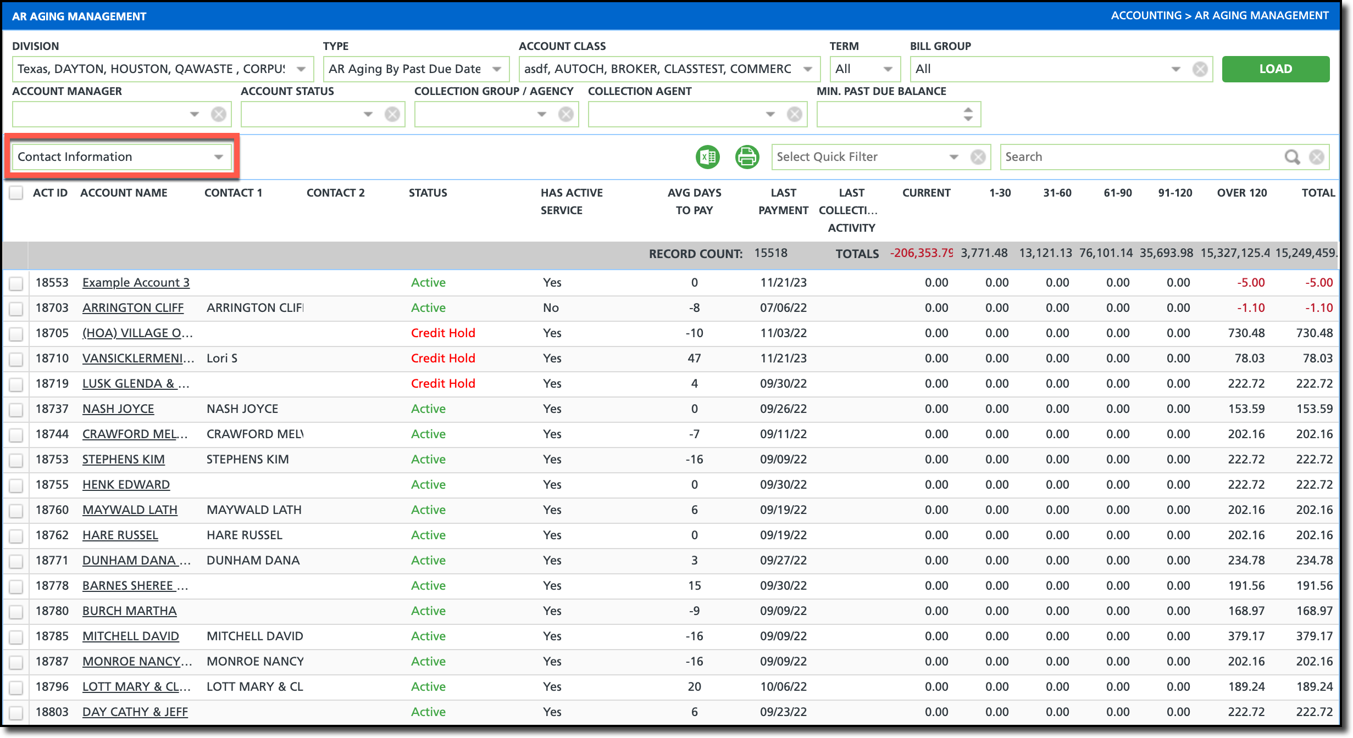Sort by the Account Name column header
Viewport: 1353px width, 738px height.
[x=124, y=193]
